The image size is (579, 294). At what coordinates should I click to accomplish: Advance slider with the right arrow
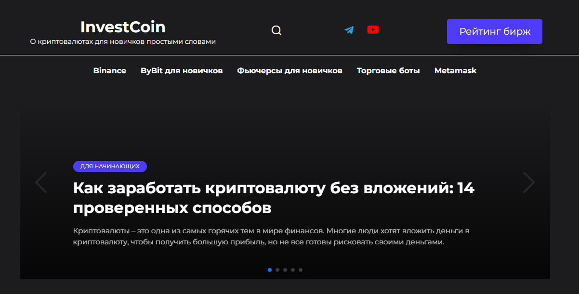529,183
